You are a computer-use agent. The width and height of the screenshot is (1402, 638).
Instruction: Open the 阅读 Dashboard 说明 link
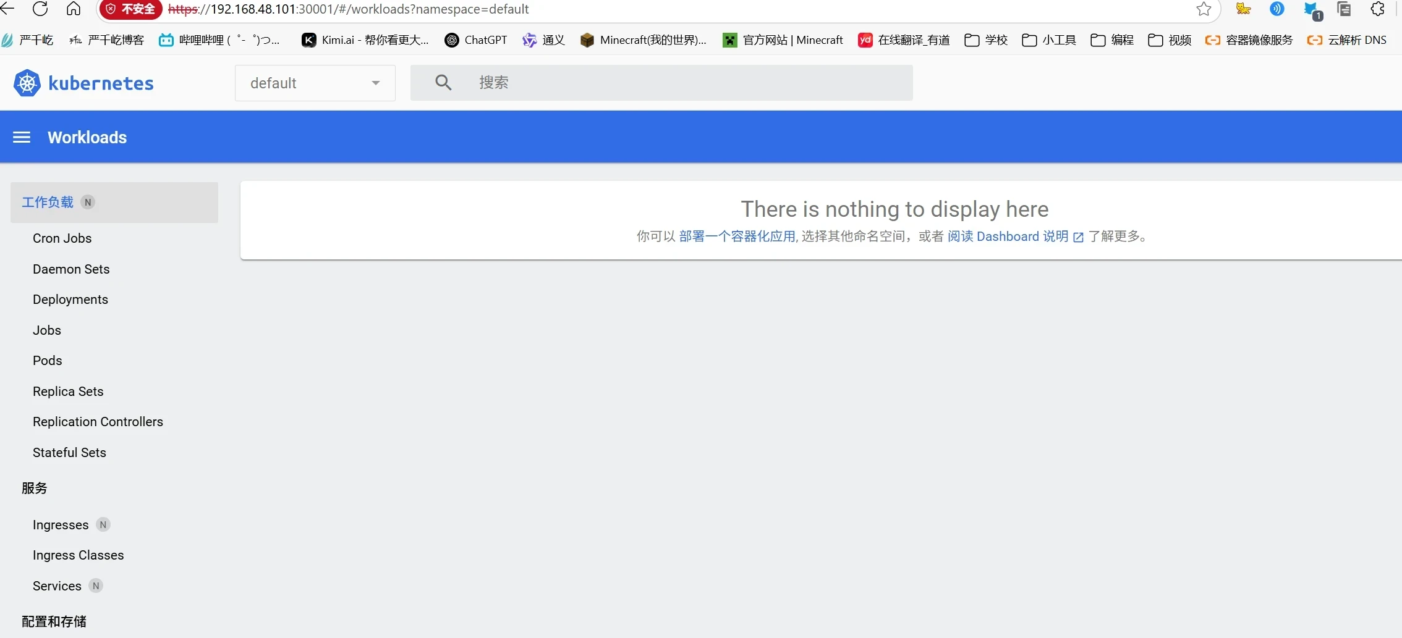(x=1008, y=237)
